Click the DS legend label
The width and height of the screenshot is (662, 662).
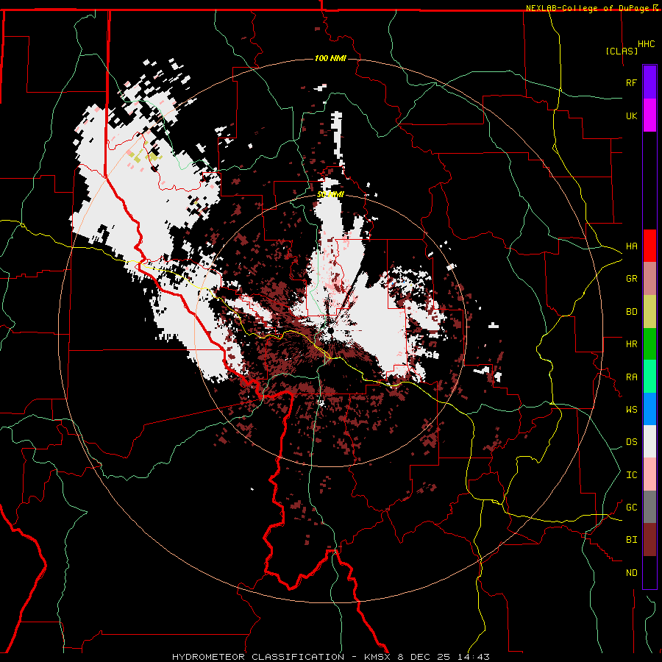[x=631, y=442]
